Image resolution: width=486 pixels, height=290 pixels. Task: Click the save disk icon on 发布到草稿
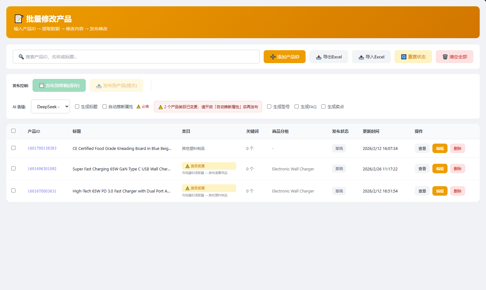pyautogui.click(x=42, y=86)
